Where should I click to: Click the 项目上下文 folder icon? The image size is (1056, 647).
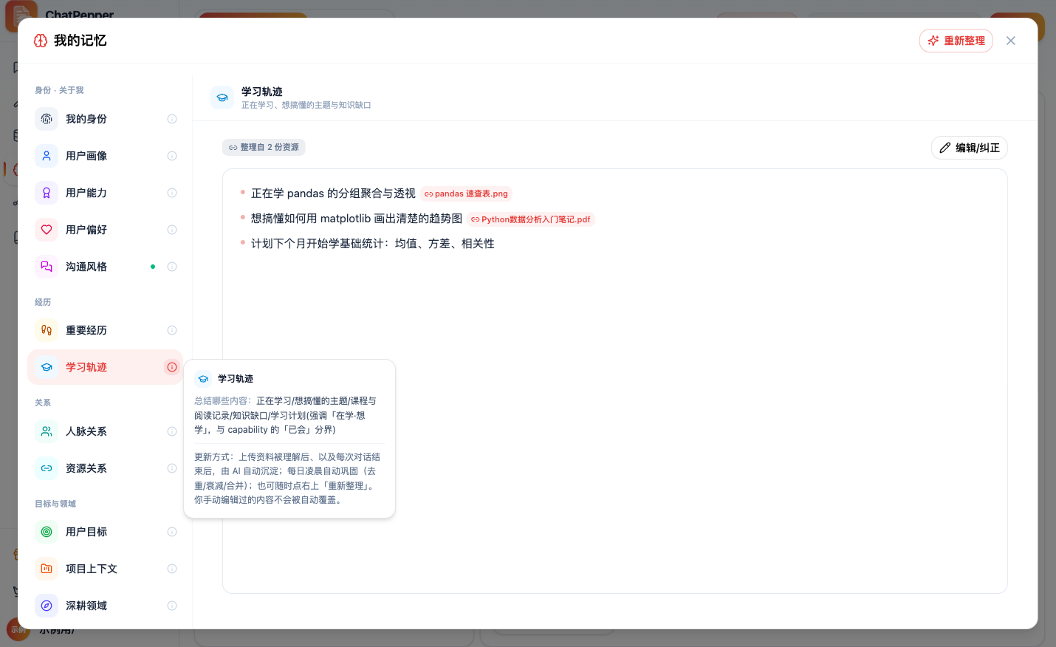click(47, 569)
